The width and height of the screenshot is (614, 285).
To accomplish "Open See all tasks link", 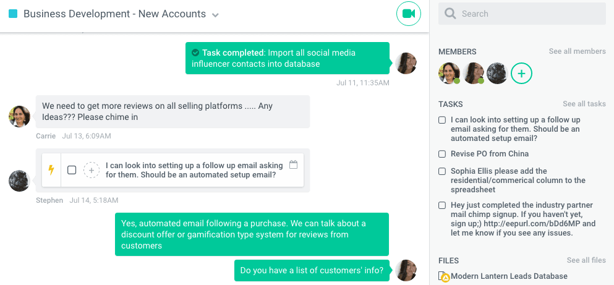I will (x=584, y=104).
